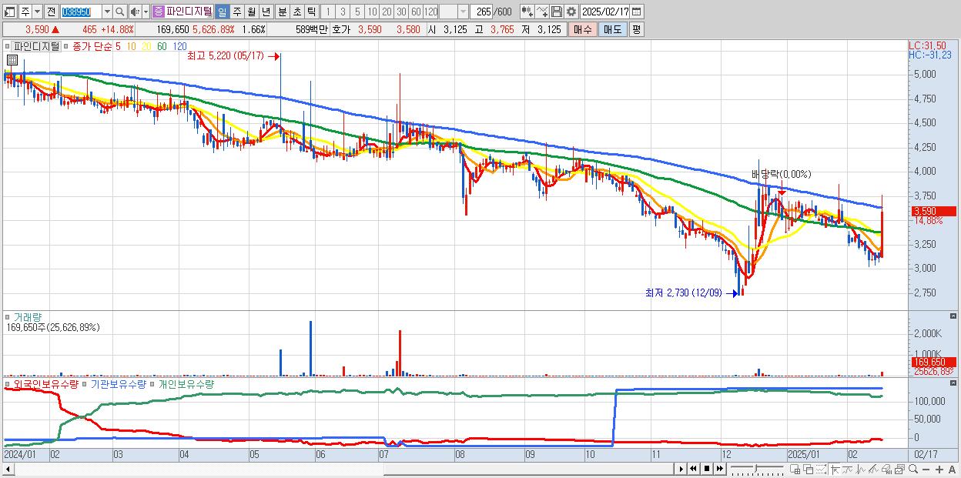Toggle the 틱 (tick) period button

coord(311,12)
